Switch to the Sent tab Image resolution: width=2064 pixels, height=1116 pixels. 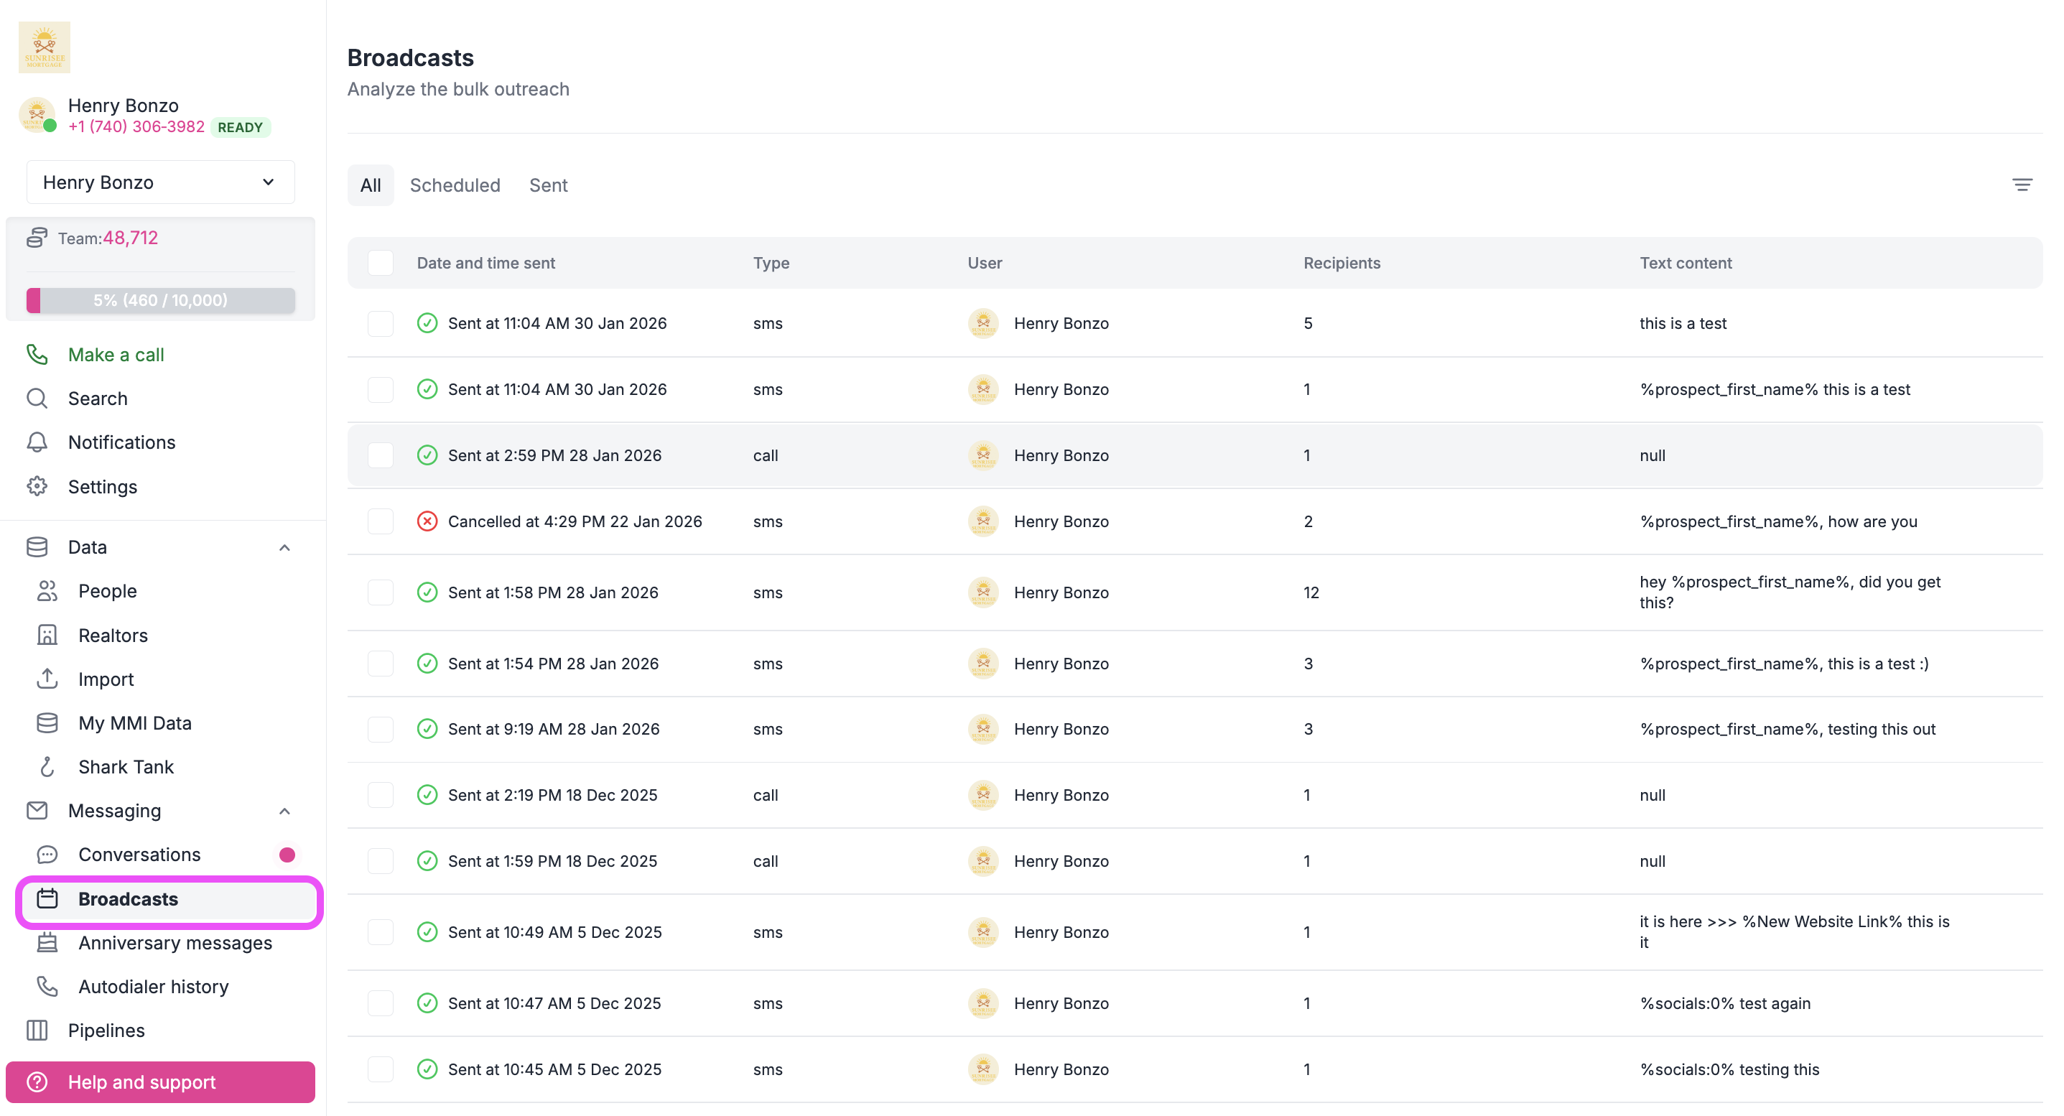click(548, 185)
